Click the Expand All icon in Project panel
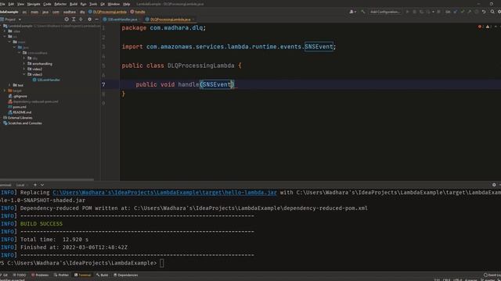 [74, 20]
